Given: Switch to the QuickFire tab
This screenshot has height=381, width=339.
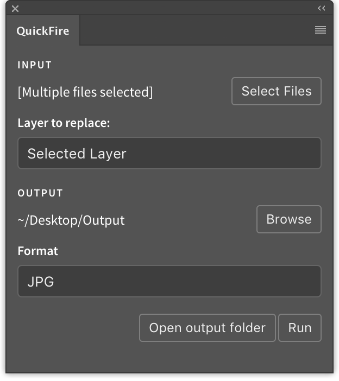Looking at the screenshot, I should click(43, 30).
